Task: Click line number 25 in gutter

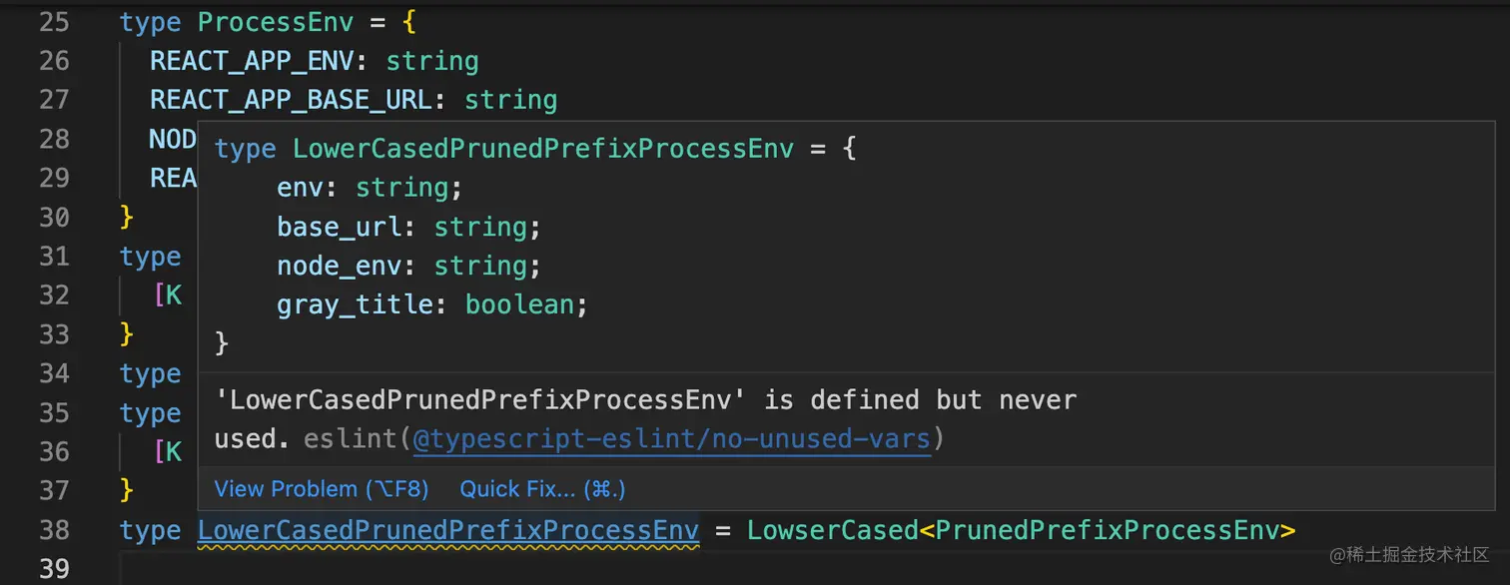Action: (54, 22)
